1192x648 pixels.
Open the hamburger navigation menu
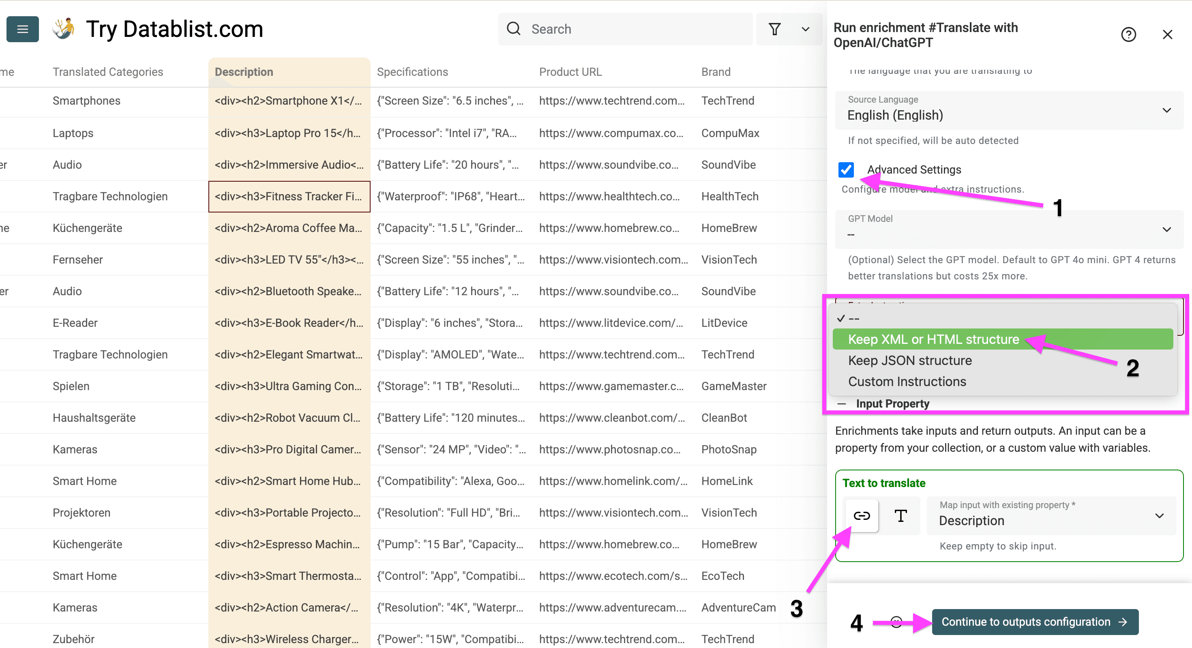click(22, 29)
